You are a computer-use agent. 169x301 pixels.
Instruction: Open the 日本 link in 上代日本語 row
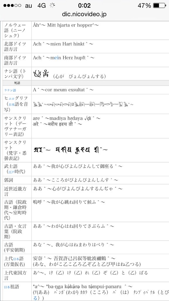point(16,259)
